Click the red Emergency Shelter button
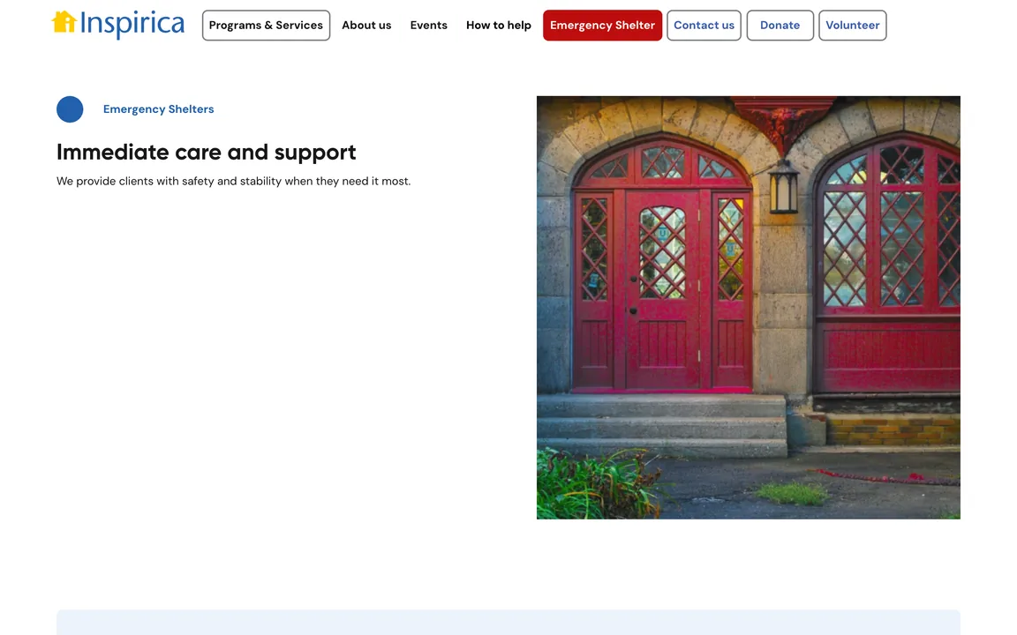 point(603,26)
